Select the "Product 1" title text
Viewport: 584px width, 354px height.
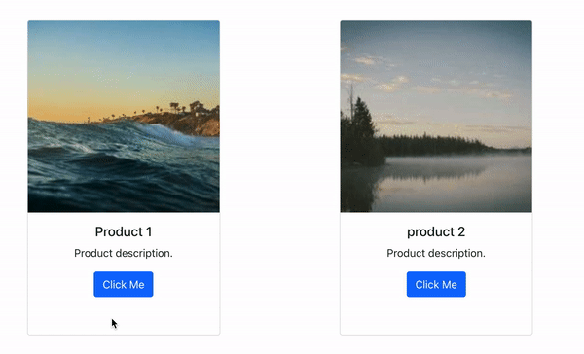tap(124, 231)
